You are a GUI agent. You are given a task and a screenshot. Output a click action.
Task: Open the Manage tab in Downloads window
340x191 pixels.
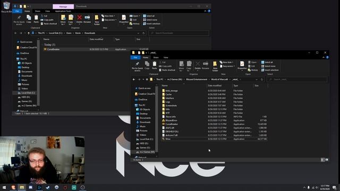(x=63, y=6)
